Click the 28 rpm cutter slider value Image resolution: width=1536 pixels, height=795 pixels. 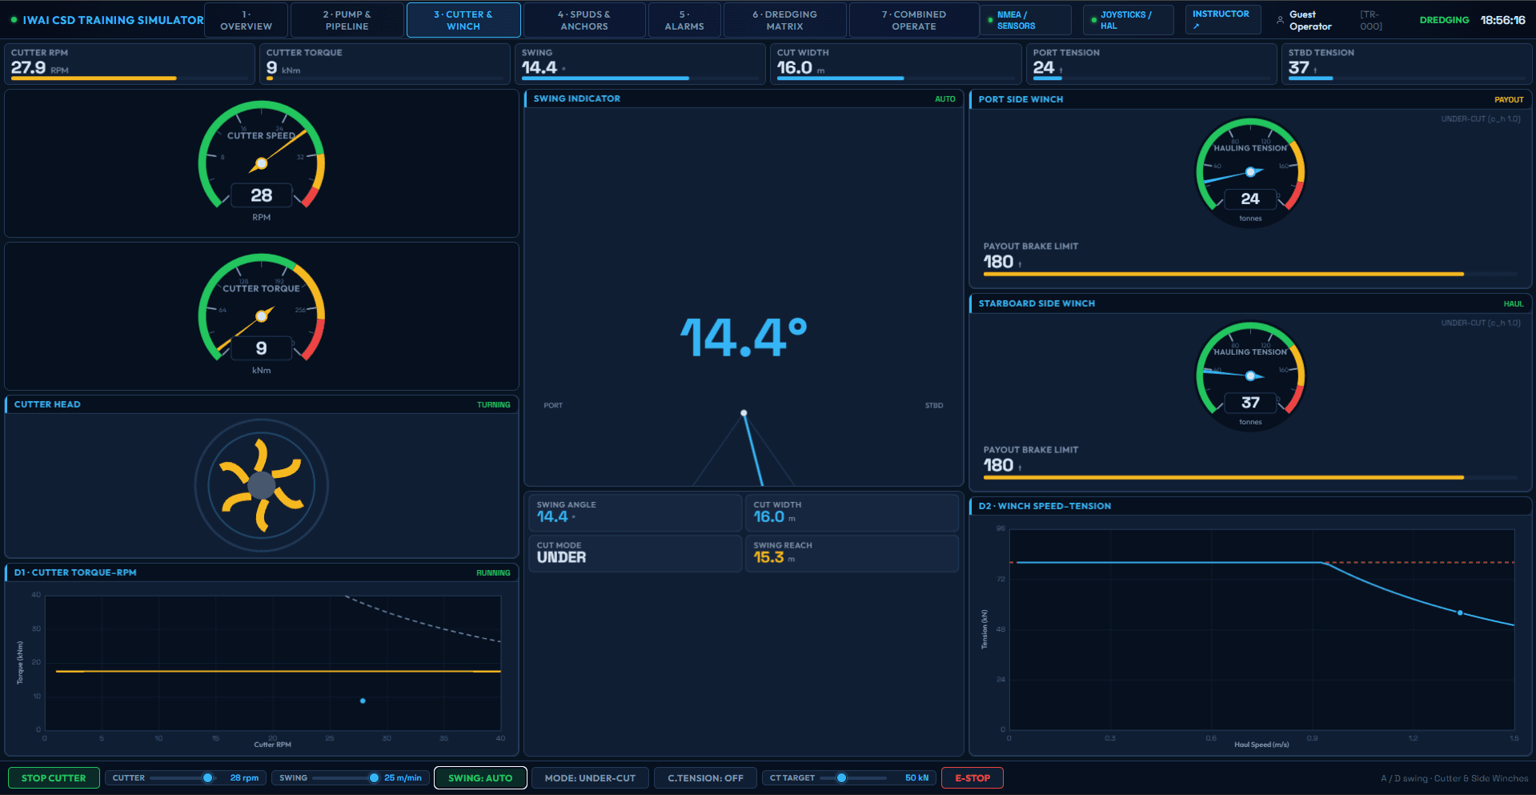click(x=244, y=777)
